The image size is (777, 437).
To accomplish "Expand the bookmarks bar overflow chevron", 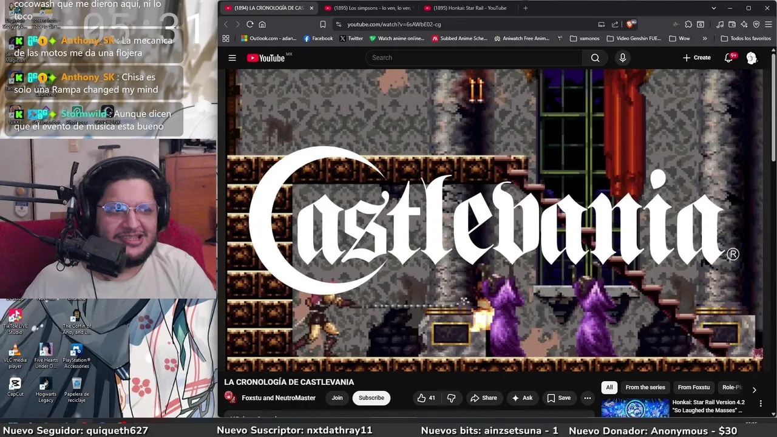I will [x=704, y=38].
